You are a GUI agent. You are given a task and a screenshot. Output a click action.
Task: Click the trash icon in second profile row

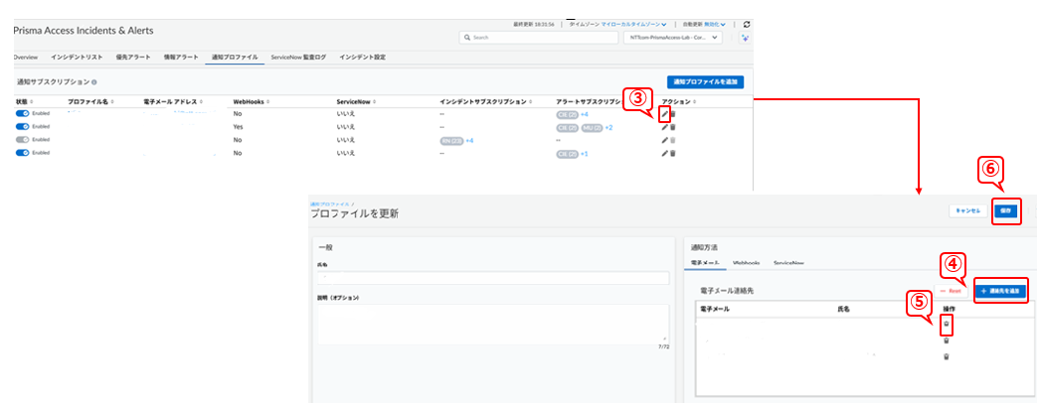[x=672, y=127]
